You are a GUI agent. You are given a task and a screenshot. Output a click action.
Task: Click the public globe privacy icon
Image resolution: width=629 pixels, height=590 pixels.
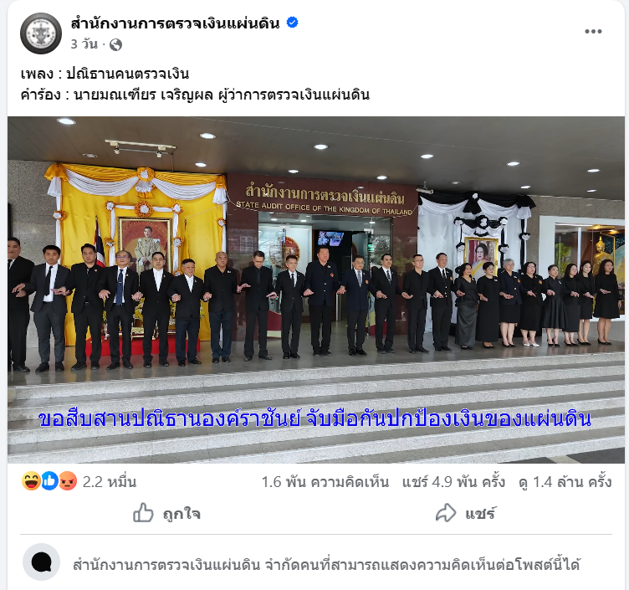(x=115, y=44)
